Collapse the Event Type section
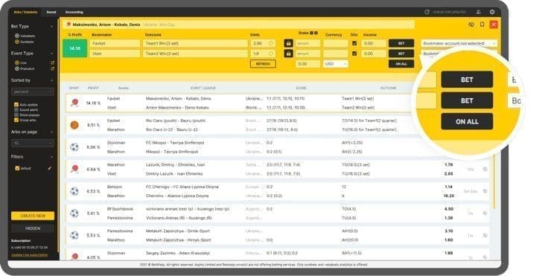Screen dimensions: 551x276 (x=51, y=54)
